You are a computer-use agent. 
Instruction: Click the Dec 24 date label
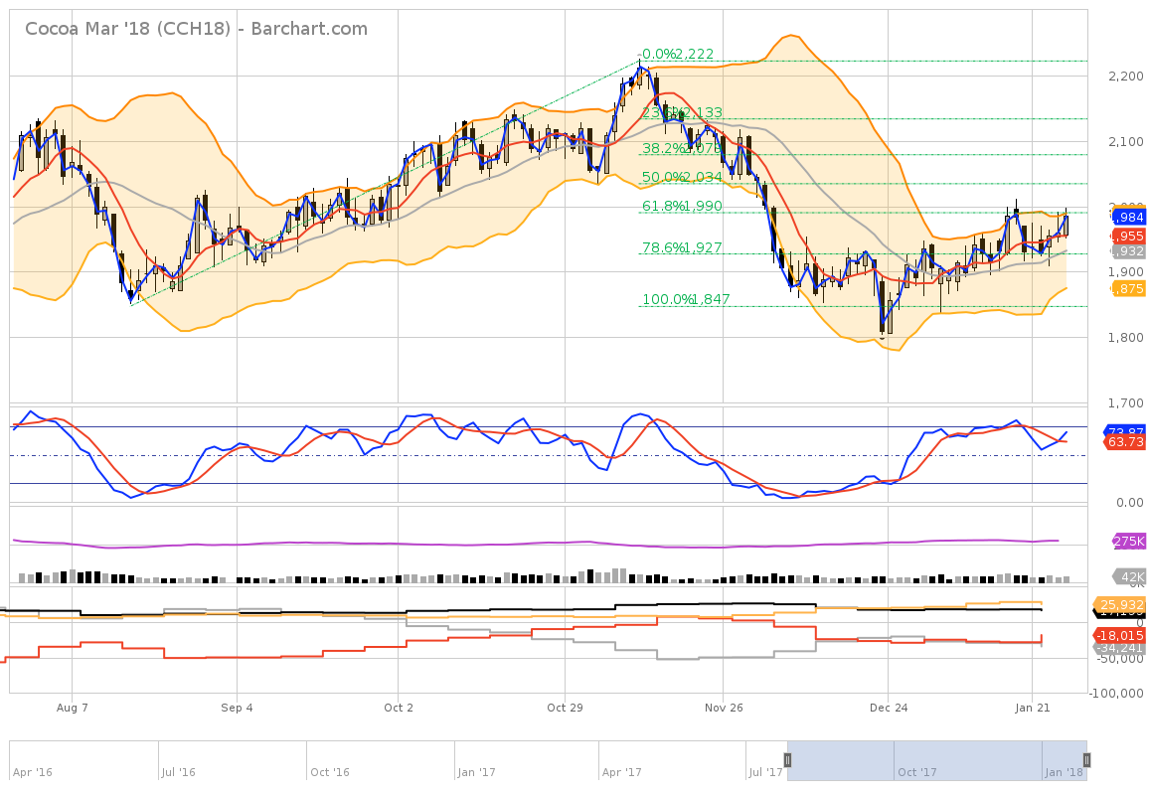889,708
